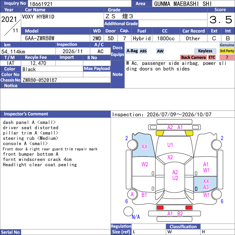Select the ETC equipment badge
The height and width of the screenshot is (235, 235).
click(x=212, y=57)
